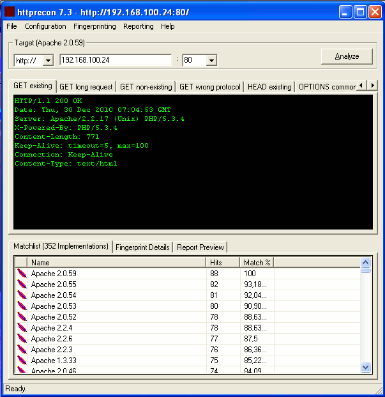
Task: Click the httprecon title bar app icon
Action: click(10, 12)
